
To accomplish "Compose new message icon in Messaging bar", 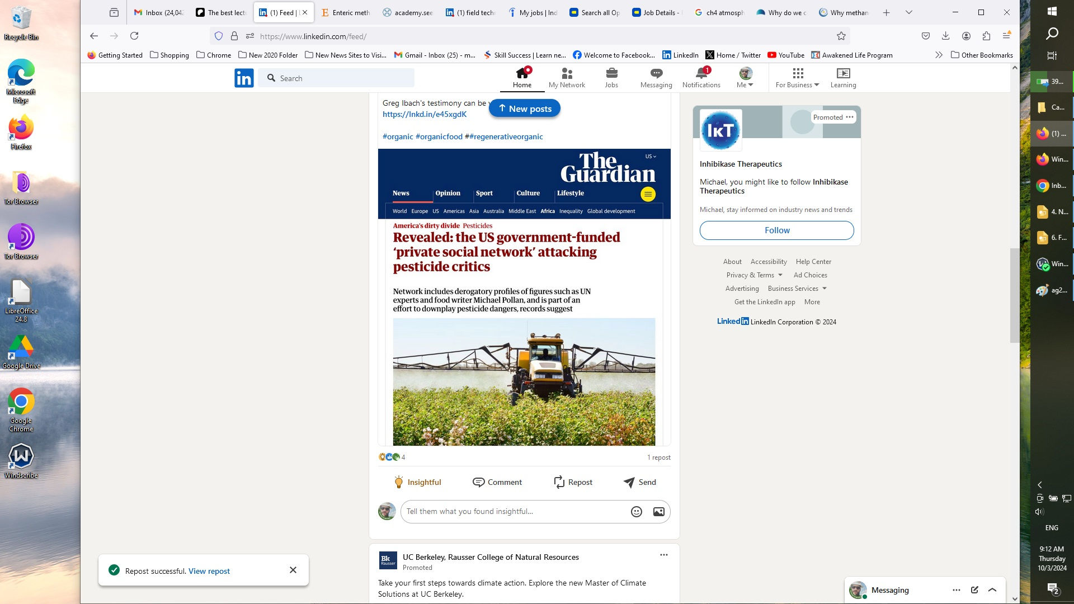I will [x=974, y=590].
